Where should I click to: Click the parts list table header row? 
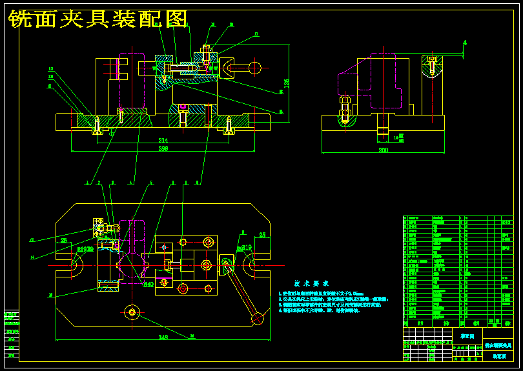(458, 323)
